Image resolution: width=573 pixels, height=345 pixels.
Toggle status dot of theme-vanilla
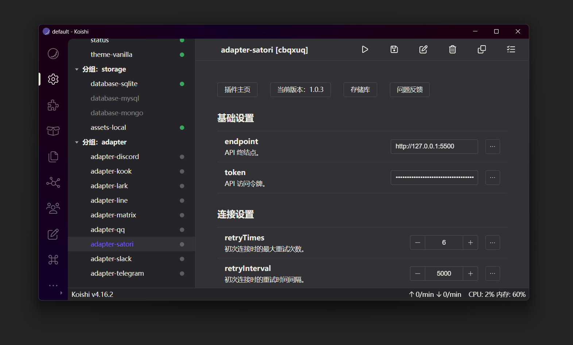coord(182,55)
